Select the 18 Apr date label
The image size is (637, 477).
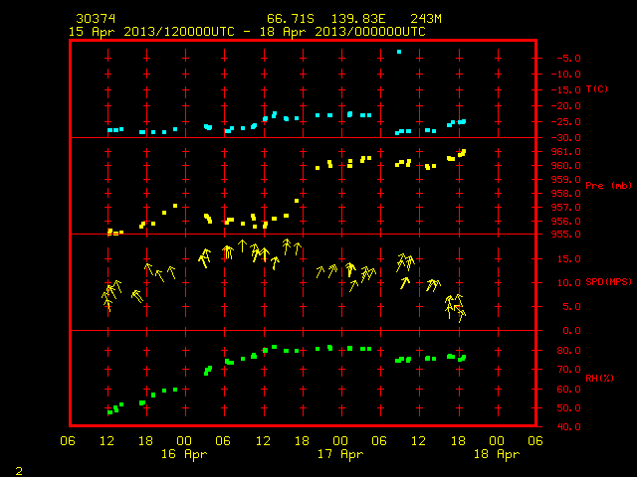tap(497, 454)
